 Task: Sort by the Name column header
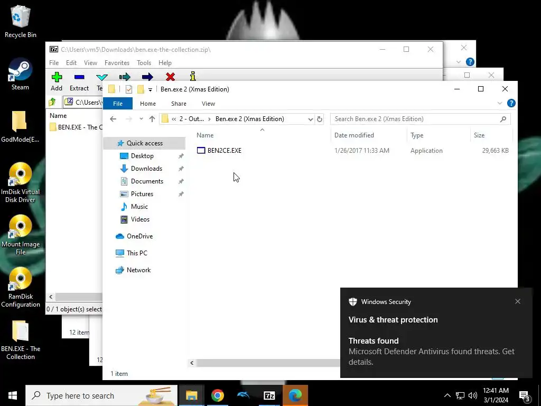205,135
